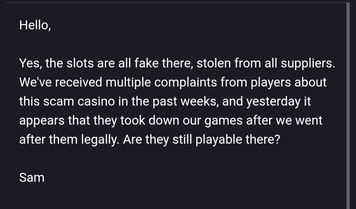Viewport: 356px width, 209px height.
Task: Click the greeting word "Hello,"
Action: click(35, 25)
